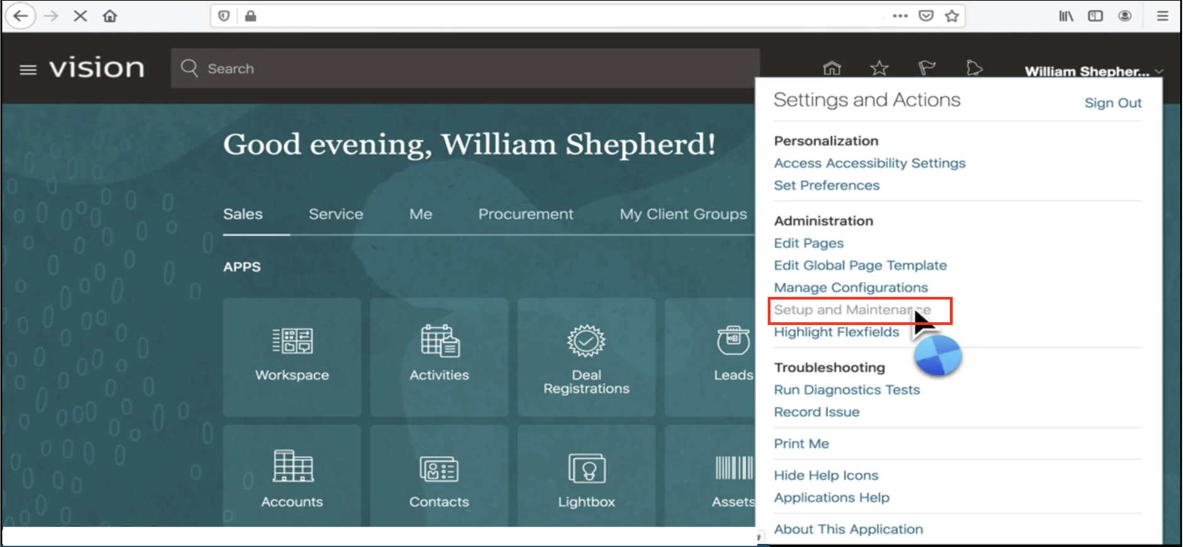Click the Sign Out link
The width and height of the screenshot is (1183, 547).
1113,103
